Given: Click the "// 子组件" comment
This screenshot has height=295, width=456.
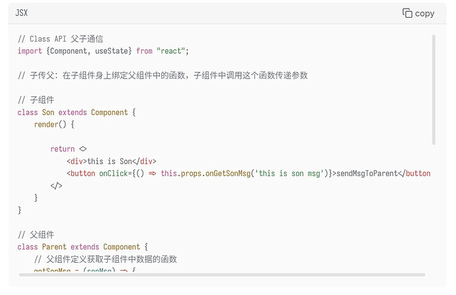Looking at the screenshot, I should click(36, 100).
